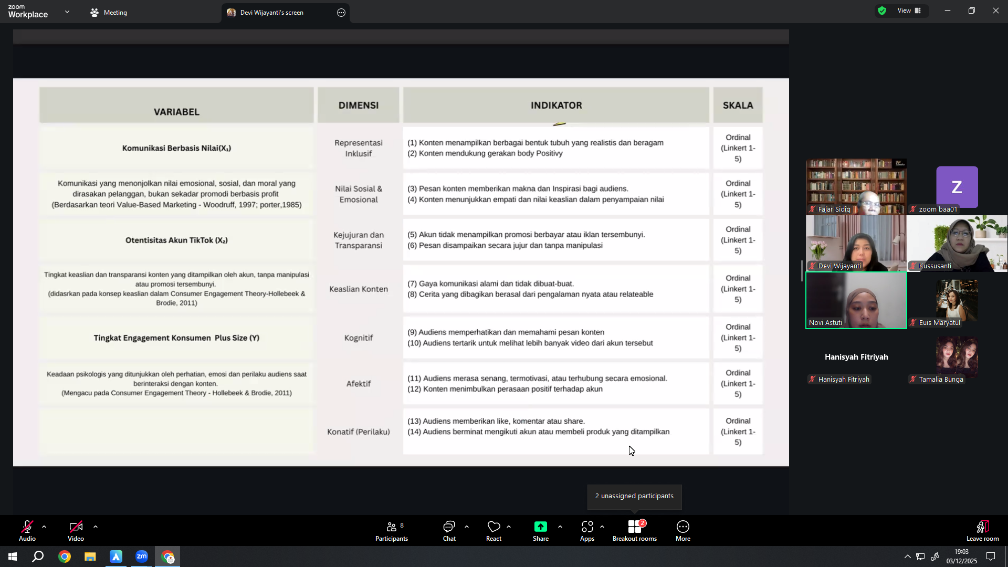Viewport: 1008px width, 567px height.
Task: Select Tamalia Bunga participant tile
Action: click(957, 358)
